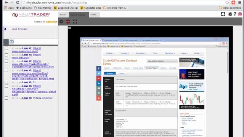The height and width of the screenshot is (137, 244).
Task: Tick checkbox beside the www.cmegroup.com/ message
Action: [x=6, y=48]
